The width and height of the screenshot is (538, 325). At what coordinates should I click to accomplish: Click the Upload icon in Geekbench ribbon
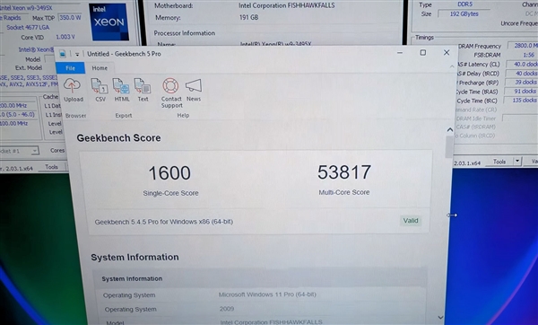pyautogui.click(x=72, y=86)
